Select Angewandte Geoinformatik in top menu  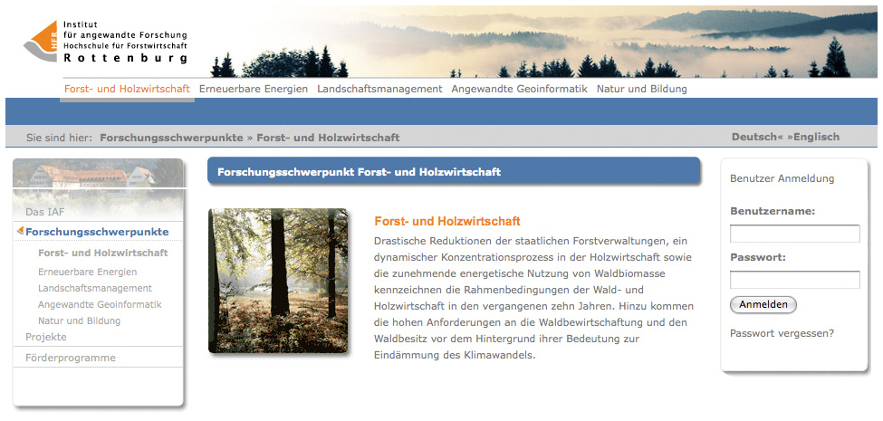point(519,89)
